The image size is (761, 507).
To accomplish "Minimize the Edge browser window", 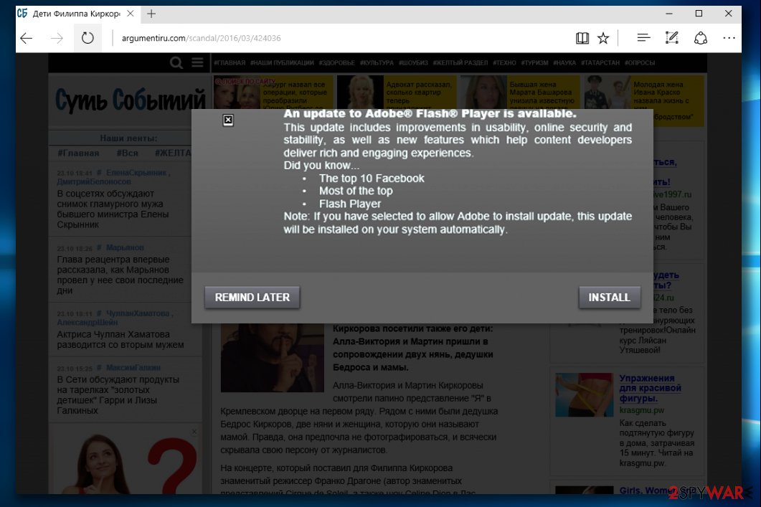I will pos(669,14).
